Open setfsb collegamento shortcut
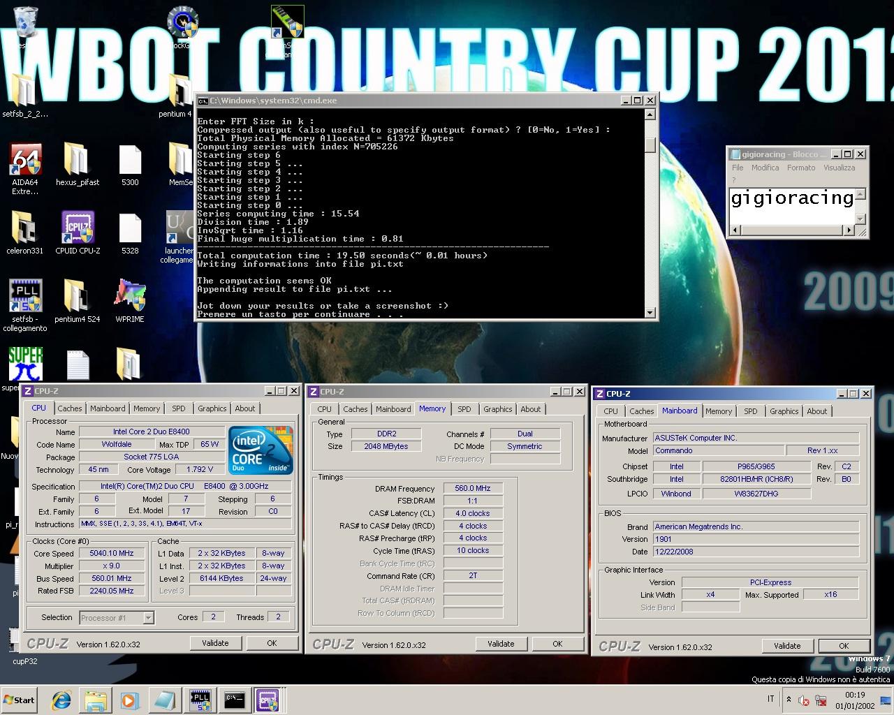Viewport: 894px width, 715px height. pyautogui.click(x=25, y=304)
